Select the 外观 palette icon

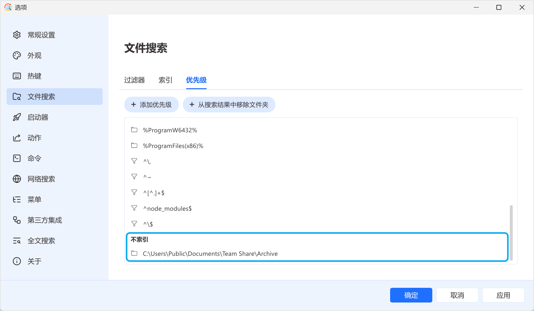click(17, 56)
